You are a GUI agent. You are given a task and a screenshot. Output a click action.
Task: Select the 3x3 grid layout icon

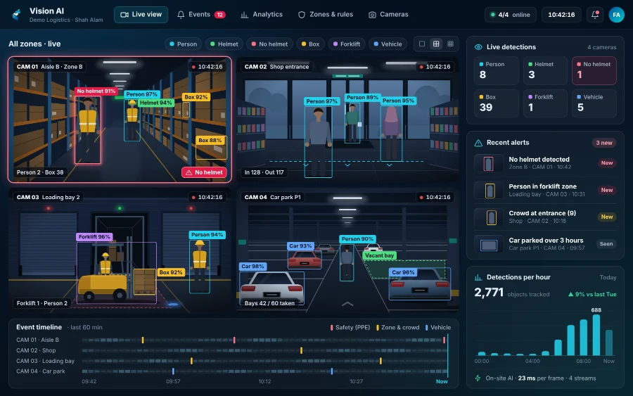point(451,44)
